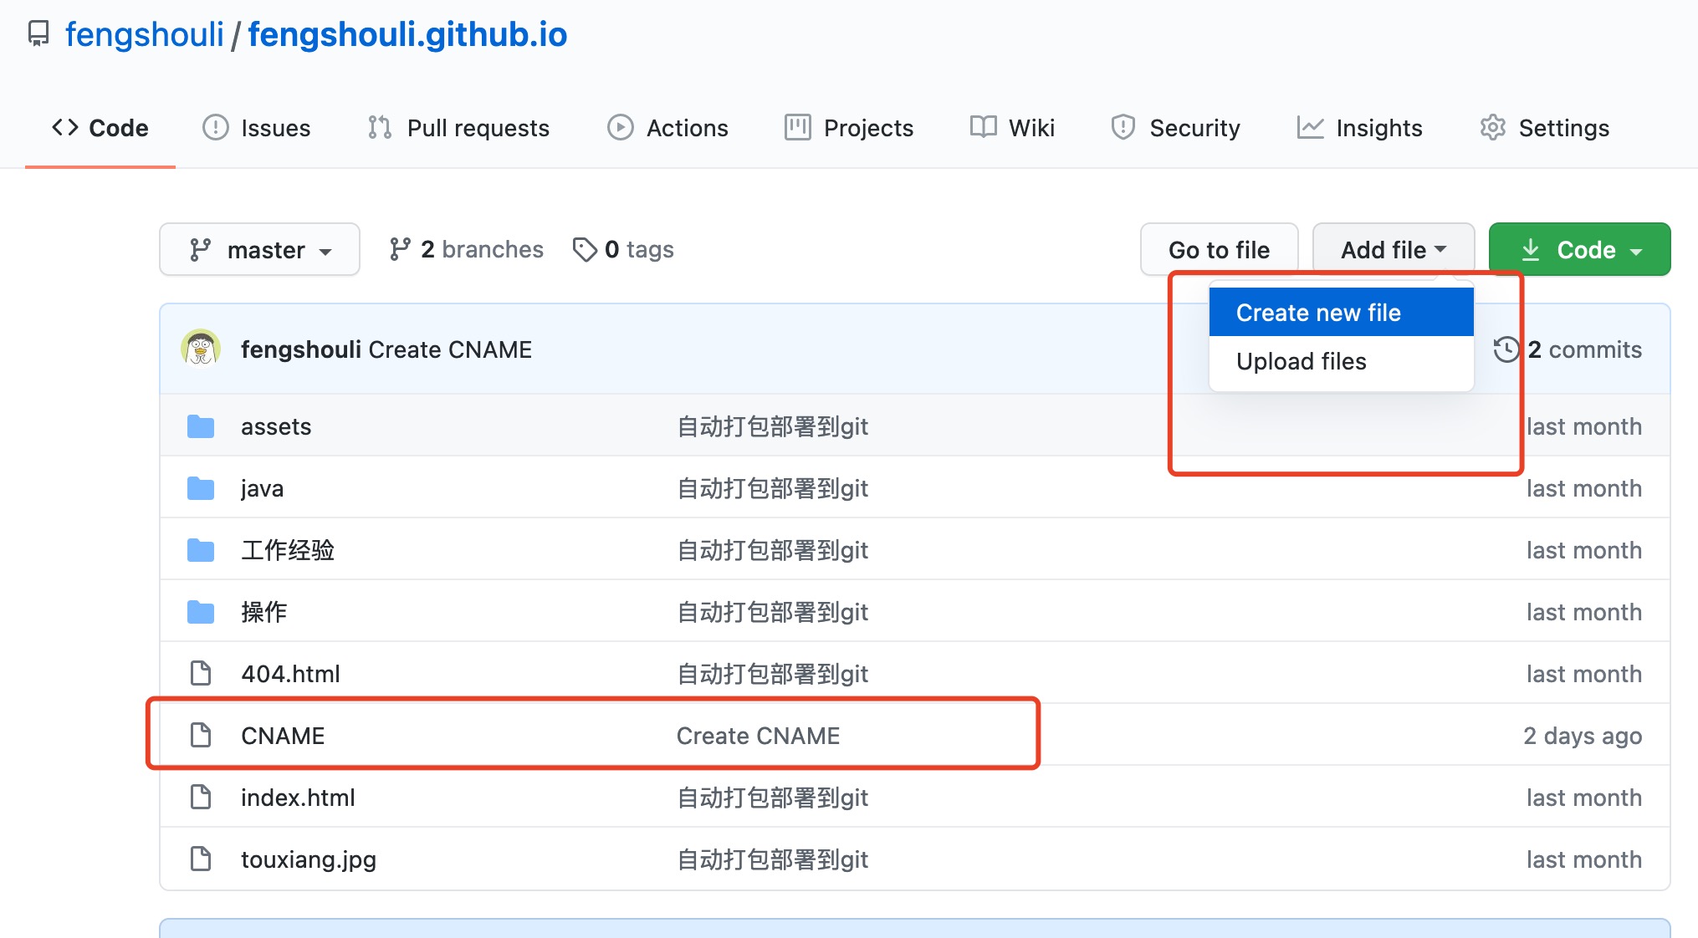Screen dimensions: 1698x938
Task: Open the assets folder name
Action: pyautogui.click(x=276, y=426)
